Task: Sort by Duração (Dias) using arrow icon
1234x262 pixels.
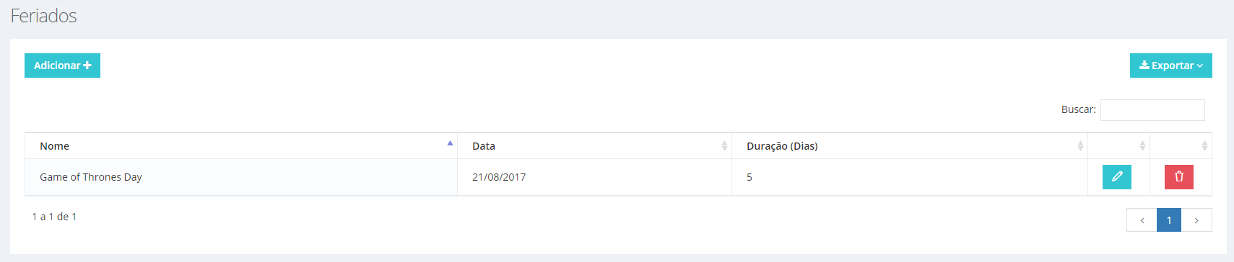Action: coord(1080,146)
